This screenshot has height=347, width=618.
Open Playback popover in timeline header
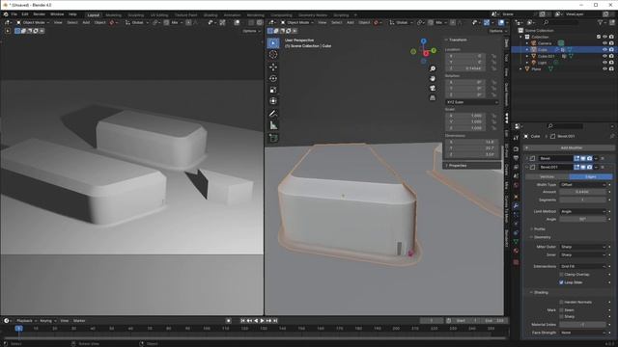tap(26, 321)
